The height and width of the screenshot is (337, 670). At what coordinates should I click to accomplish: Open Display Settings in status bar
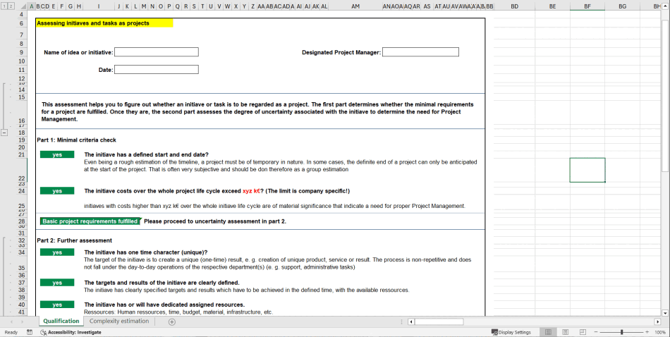[x=511, y=332]
